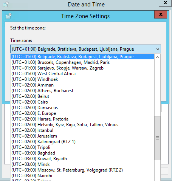Screen dimensions: 172x181
Task: Select Helsinki, Kyiv, Riga, Sofia, Tallinn, Vilnius
Action: (82, 125)
